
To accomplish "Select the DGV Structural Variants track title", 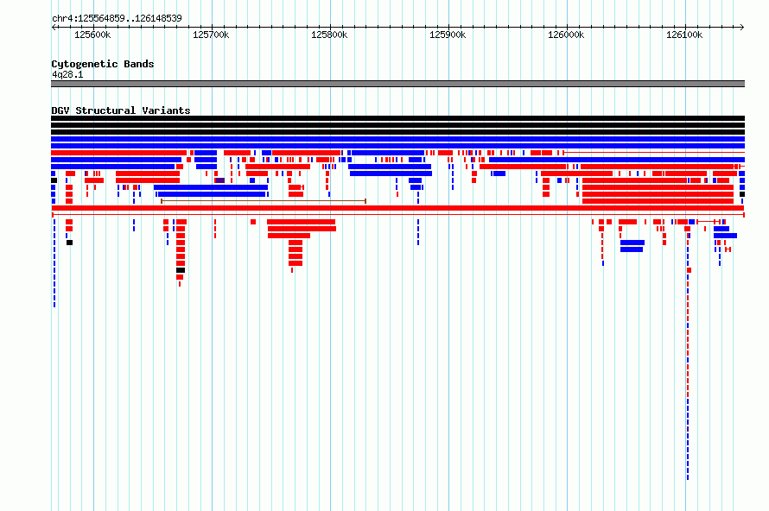I will [121, 110].
